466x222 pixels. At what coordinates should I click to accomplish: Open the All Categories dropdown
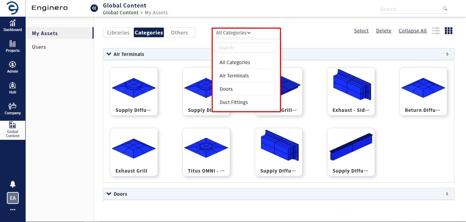234,33
